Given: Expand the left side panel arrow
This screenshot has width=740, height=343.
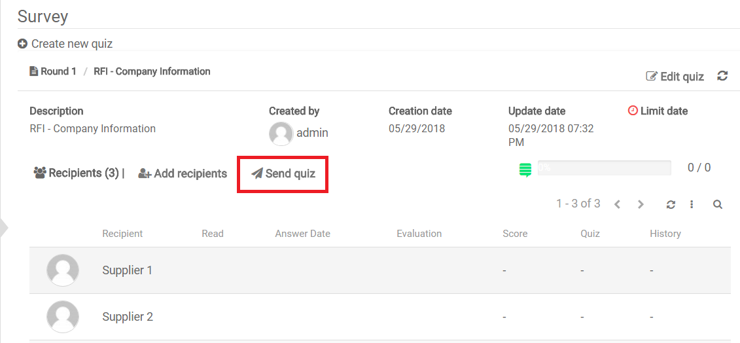Looking at the screenshot, I should pyautogui.click(x=3, y=228).
